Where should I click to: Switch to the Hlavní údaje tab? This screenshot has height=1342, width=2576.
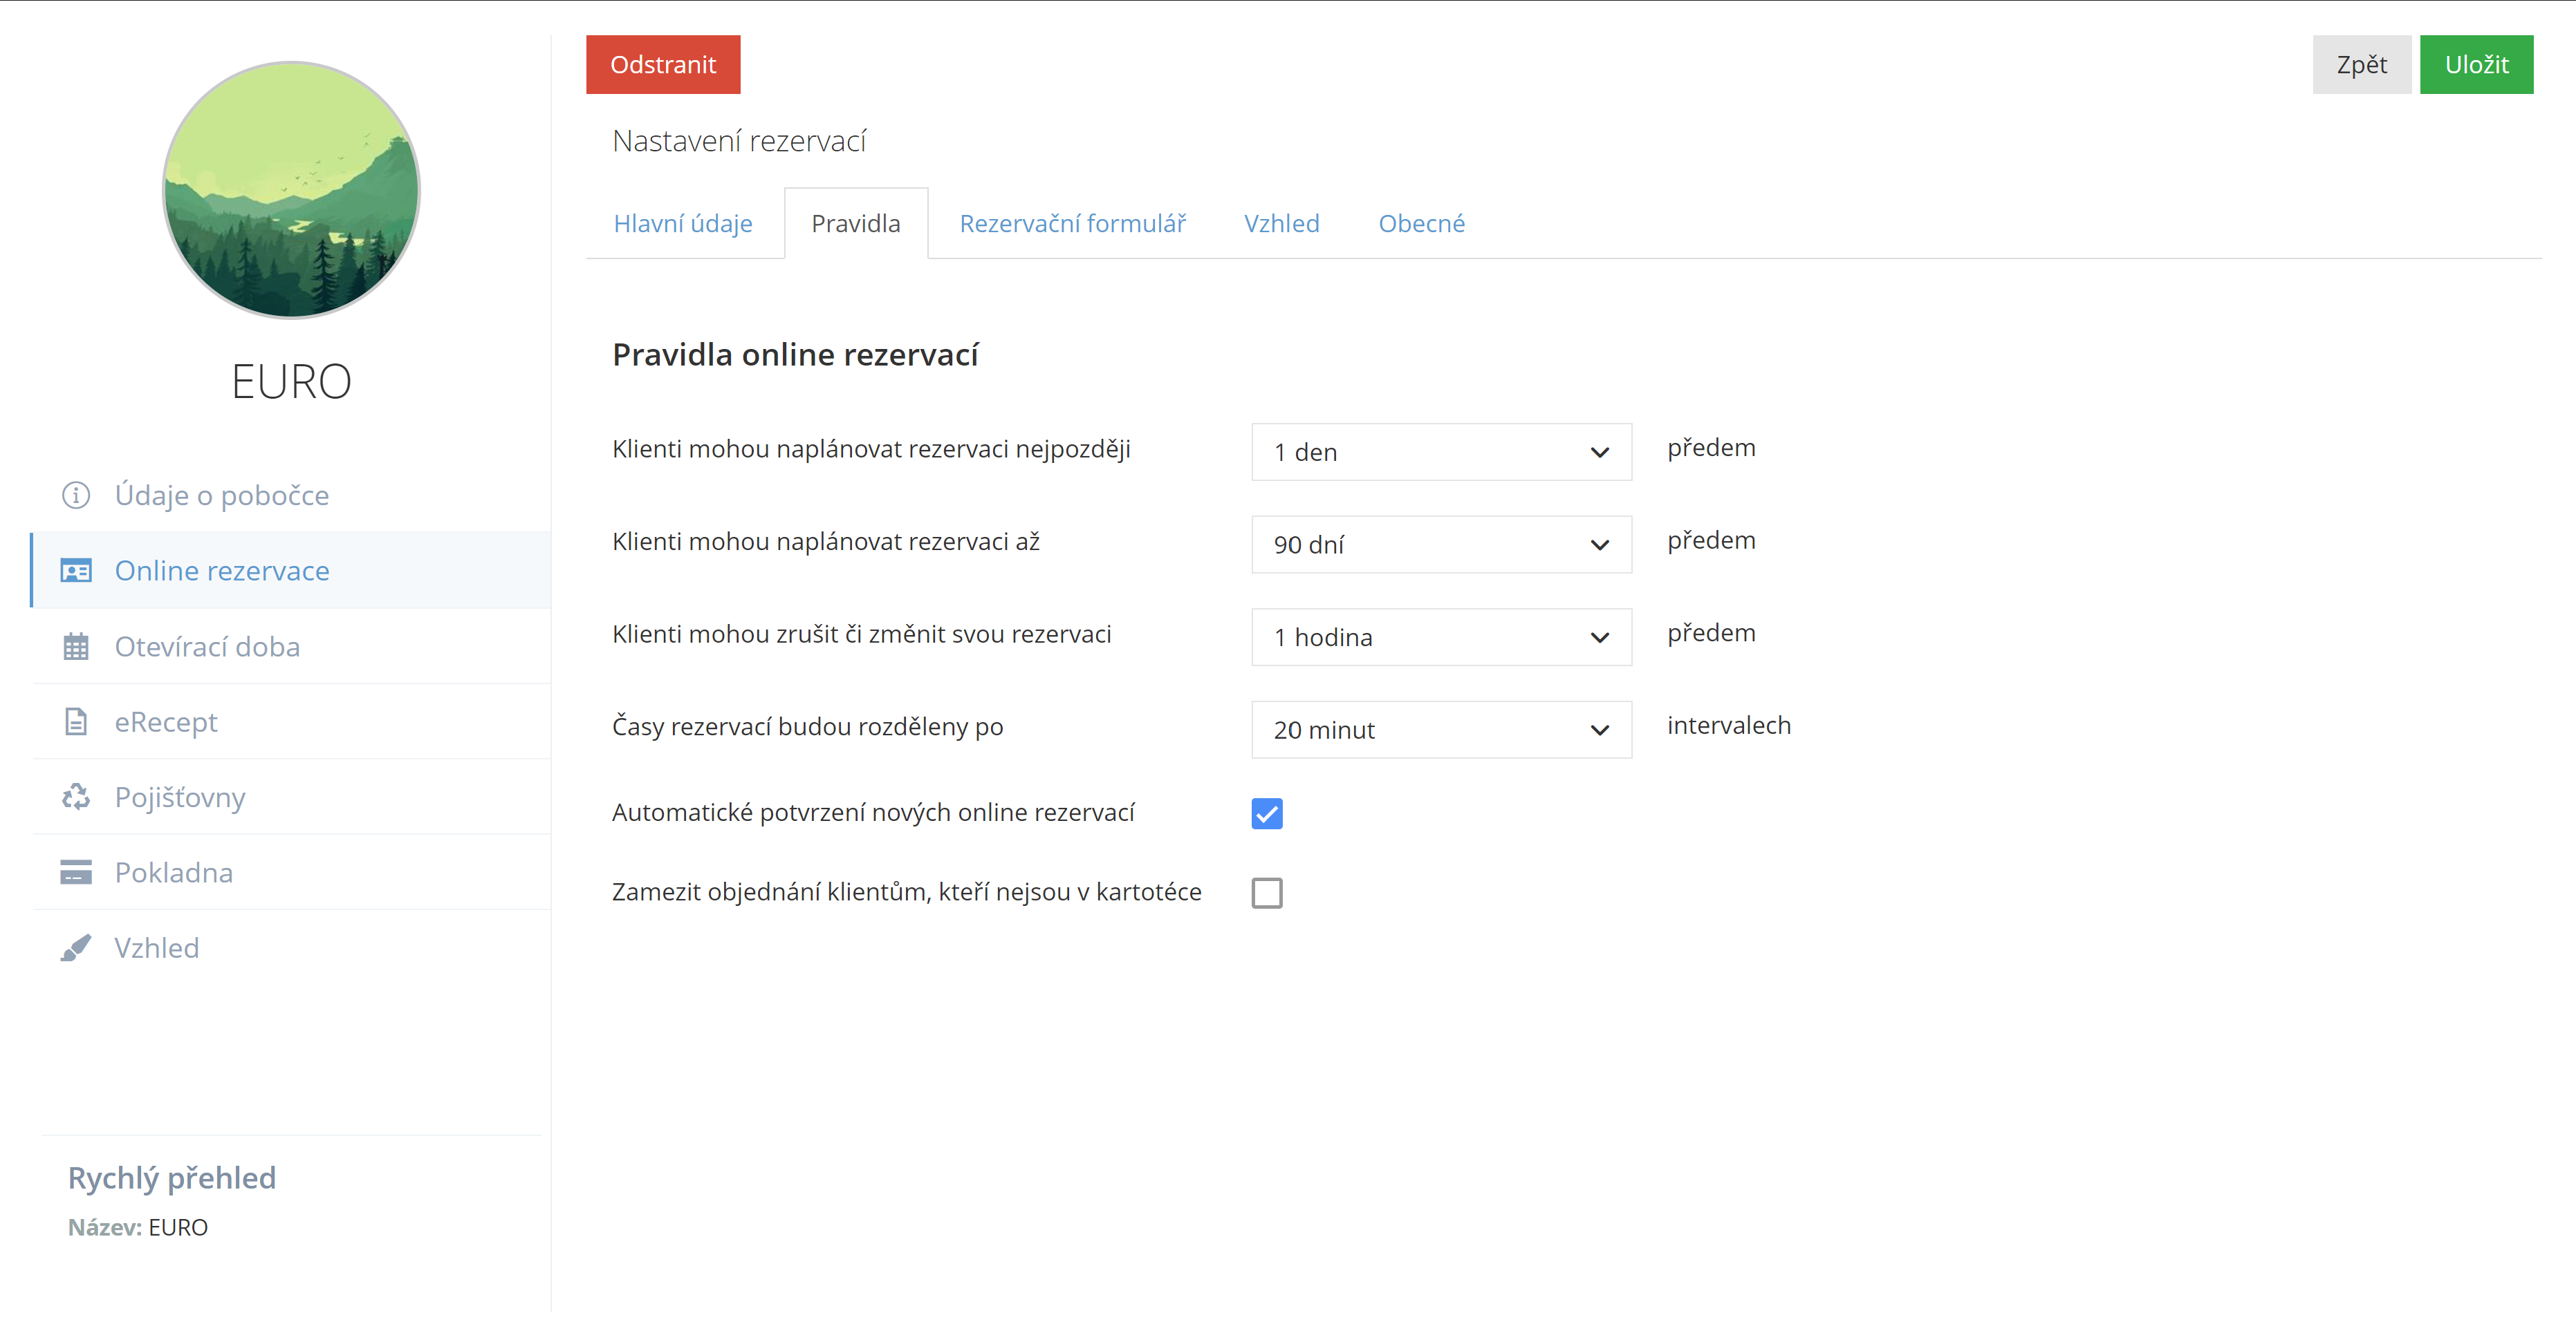[x=683, y=224]
